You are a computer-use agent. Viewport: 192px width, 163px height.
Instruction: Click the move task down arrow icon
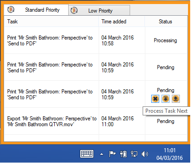point(176,99)
